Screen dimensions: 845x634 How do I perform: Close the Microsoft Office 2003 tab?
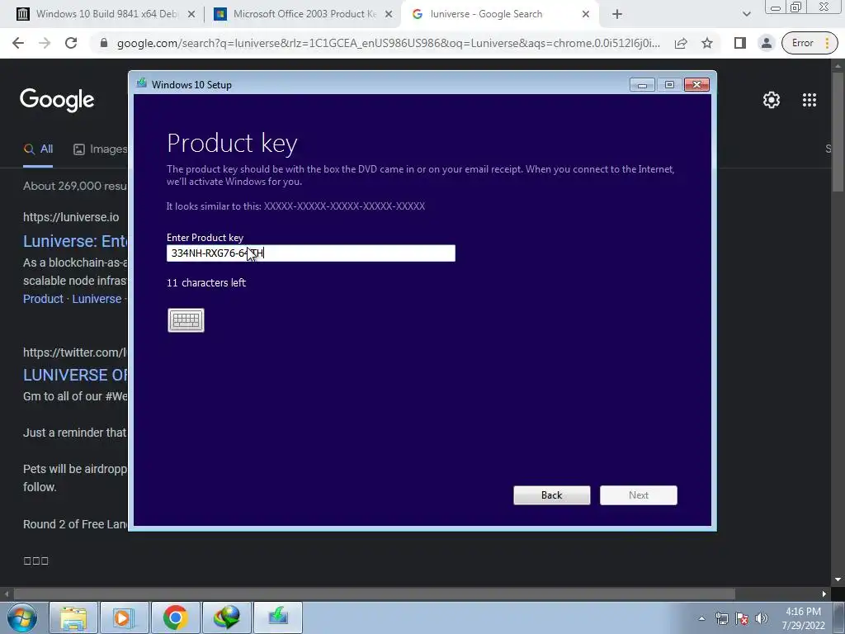click(388, 15)
